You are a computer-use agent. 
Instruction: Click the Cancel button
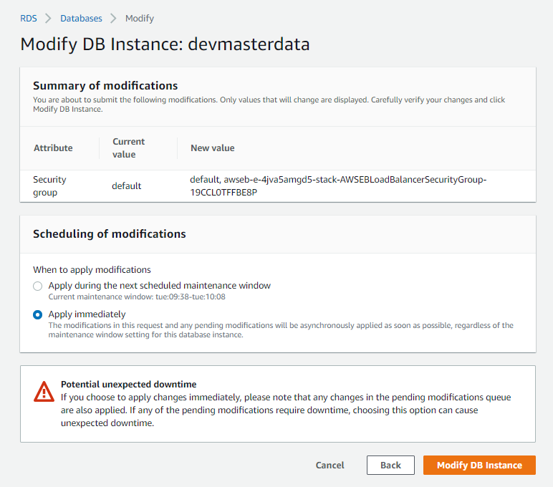[x=330, y=465]
